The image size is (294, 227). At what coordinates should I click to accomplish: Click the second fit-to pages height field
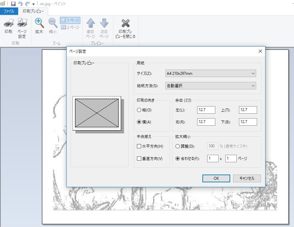pyautogui.click(x=231, y=159)
